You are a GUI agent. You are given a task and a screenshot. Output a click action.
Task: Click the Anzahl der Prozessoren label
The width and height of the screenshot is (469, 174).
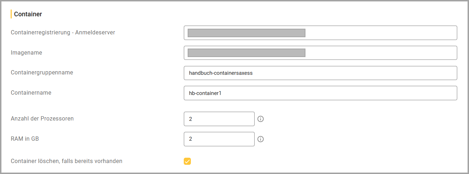tap(42, 119)
